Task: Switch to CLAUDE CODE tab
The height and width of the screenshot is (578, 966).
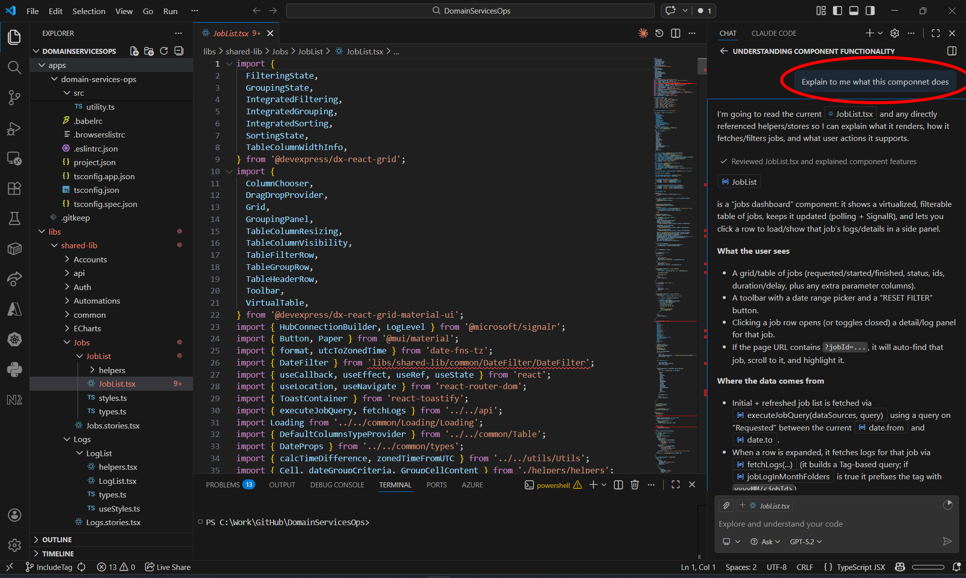Action: click(774, 33)
